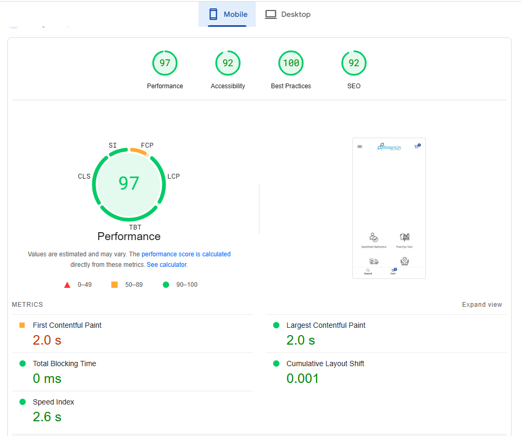Click Free Eye Test icon in thumbnail
The image size is (521, 436).
tap(404, 237)
